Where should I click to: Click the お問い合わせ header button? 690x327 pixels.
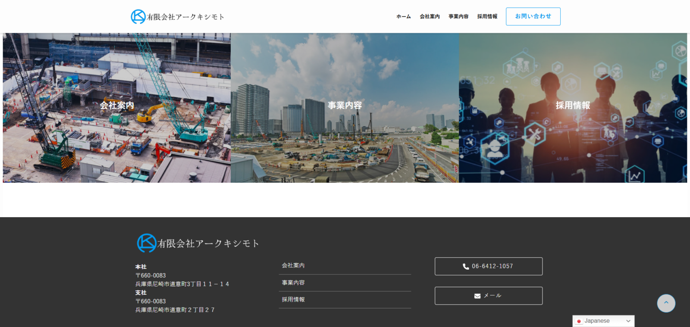533,16
